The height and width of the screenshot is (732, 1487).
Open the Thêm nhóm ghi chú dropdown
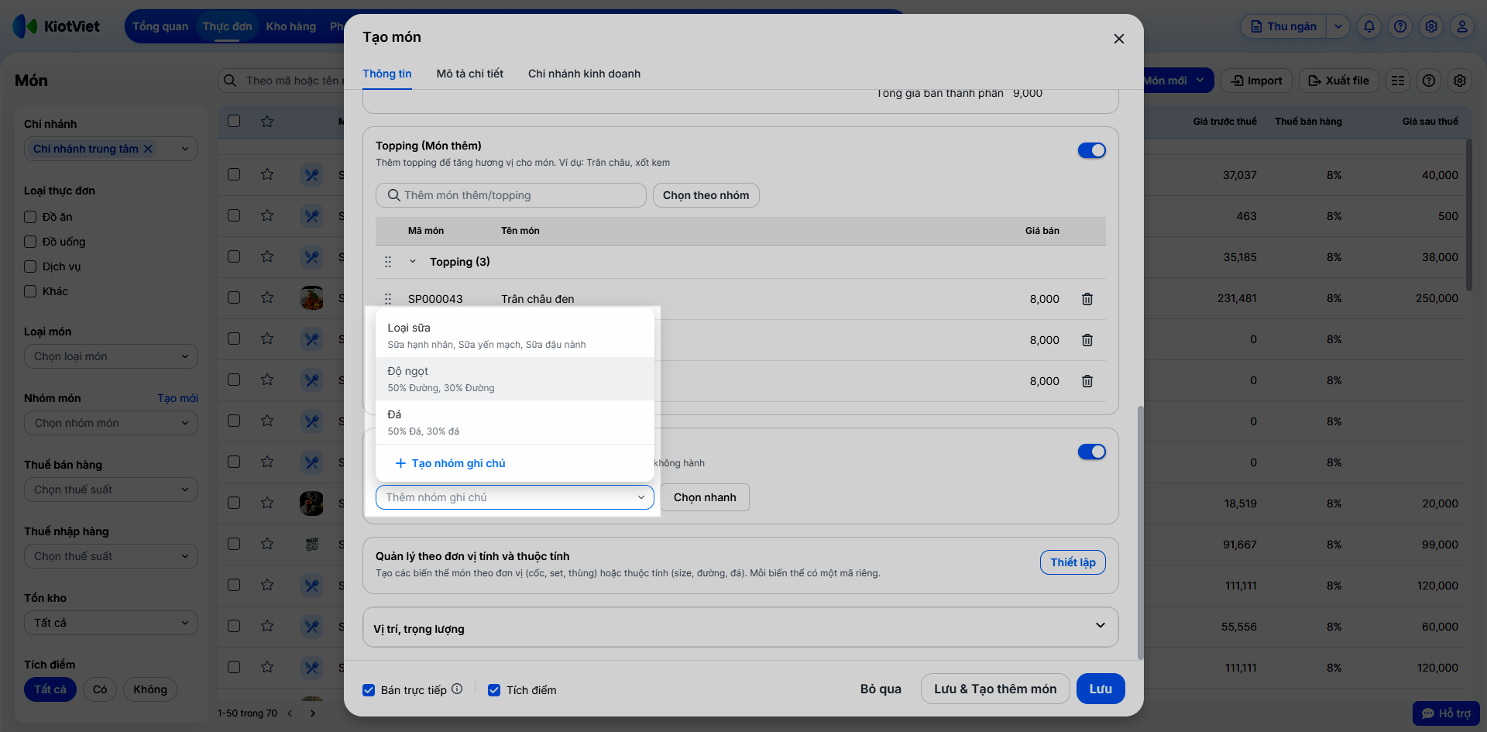(x=515, y=497)
